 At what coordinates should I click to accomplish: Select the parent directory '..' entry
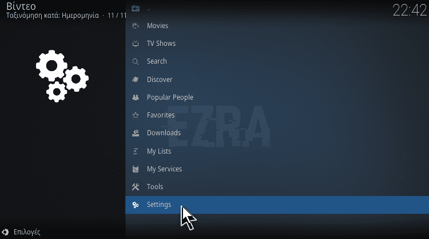(277, 9)
